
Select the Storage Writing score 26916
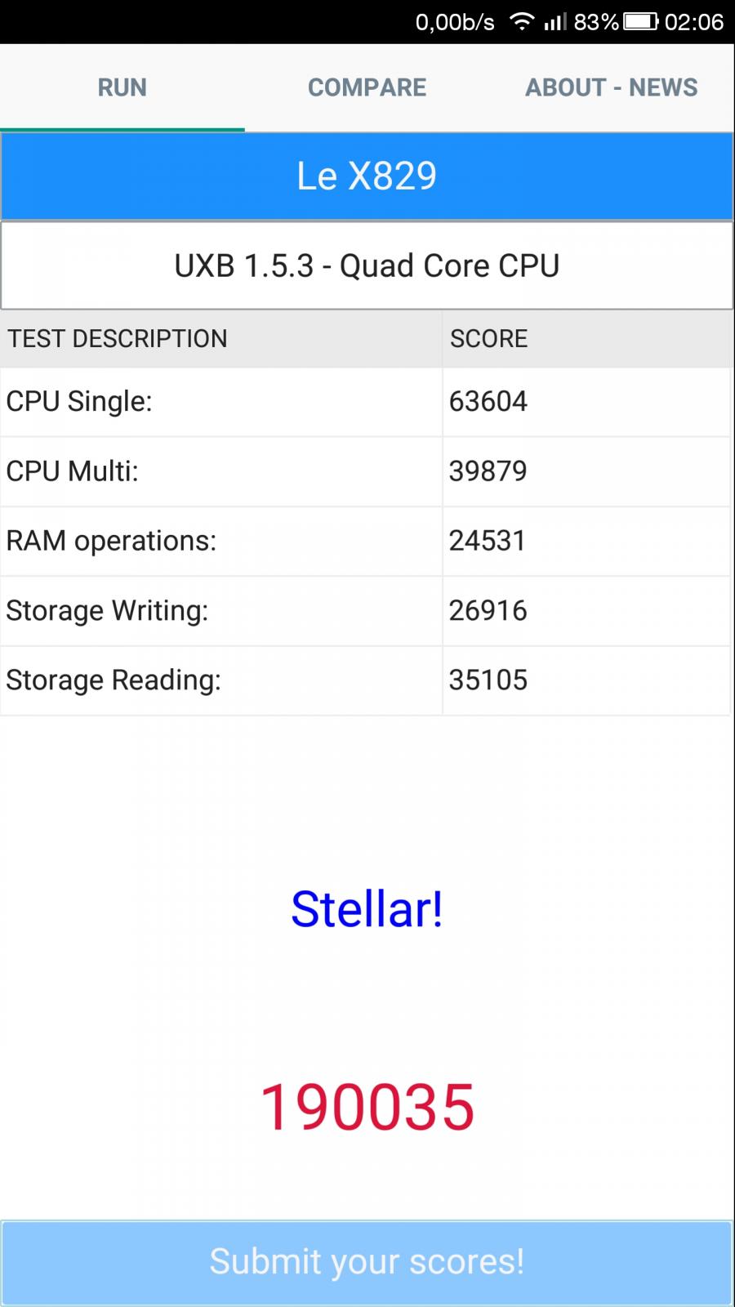tap(488, 611)
